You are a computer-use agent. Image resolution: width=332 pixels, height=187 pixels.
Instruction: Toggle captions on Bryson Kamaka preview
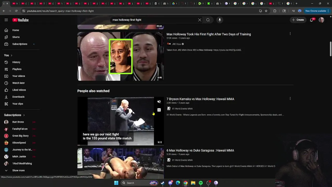click(x=159, y=110)
